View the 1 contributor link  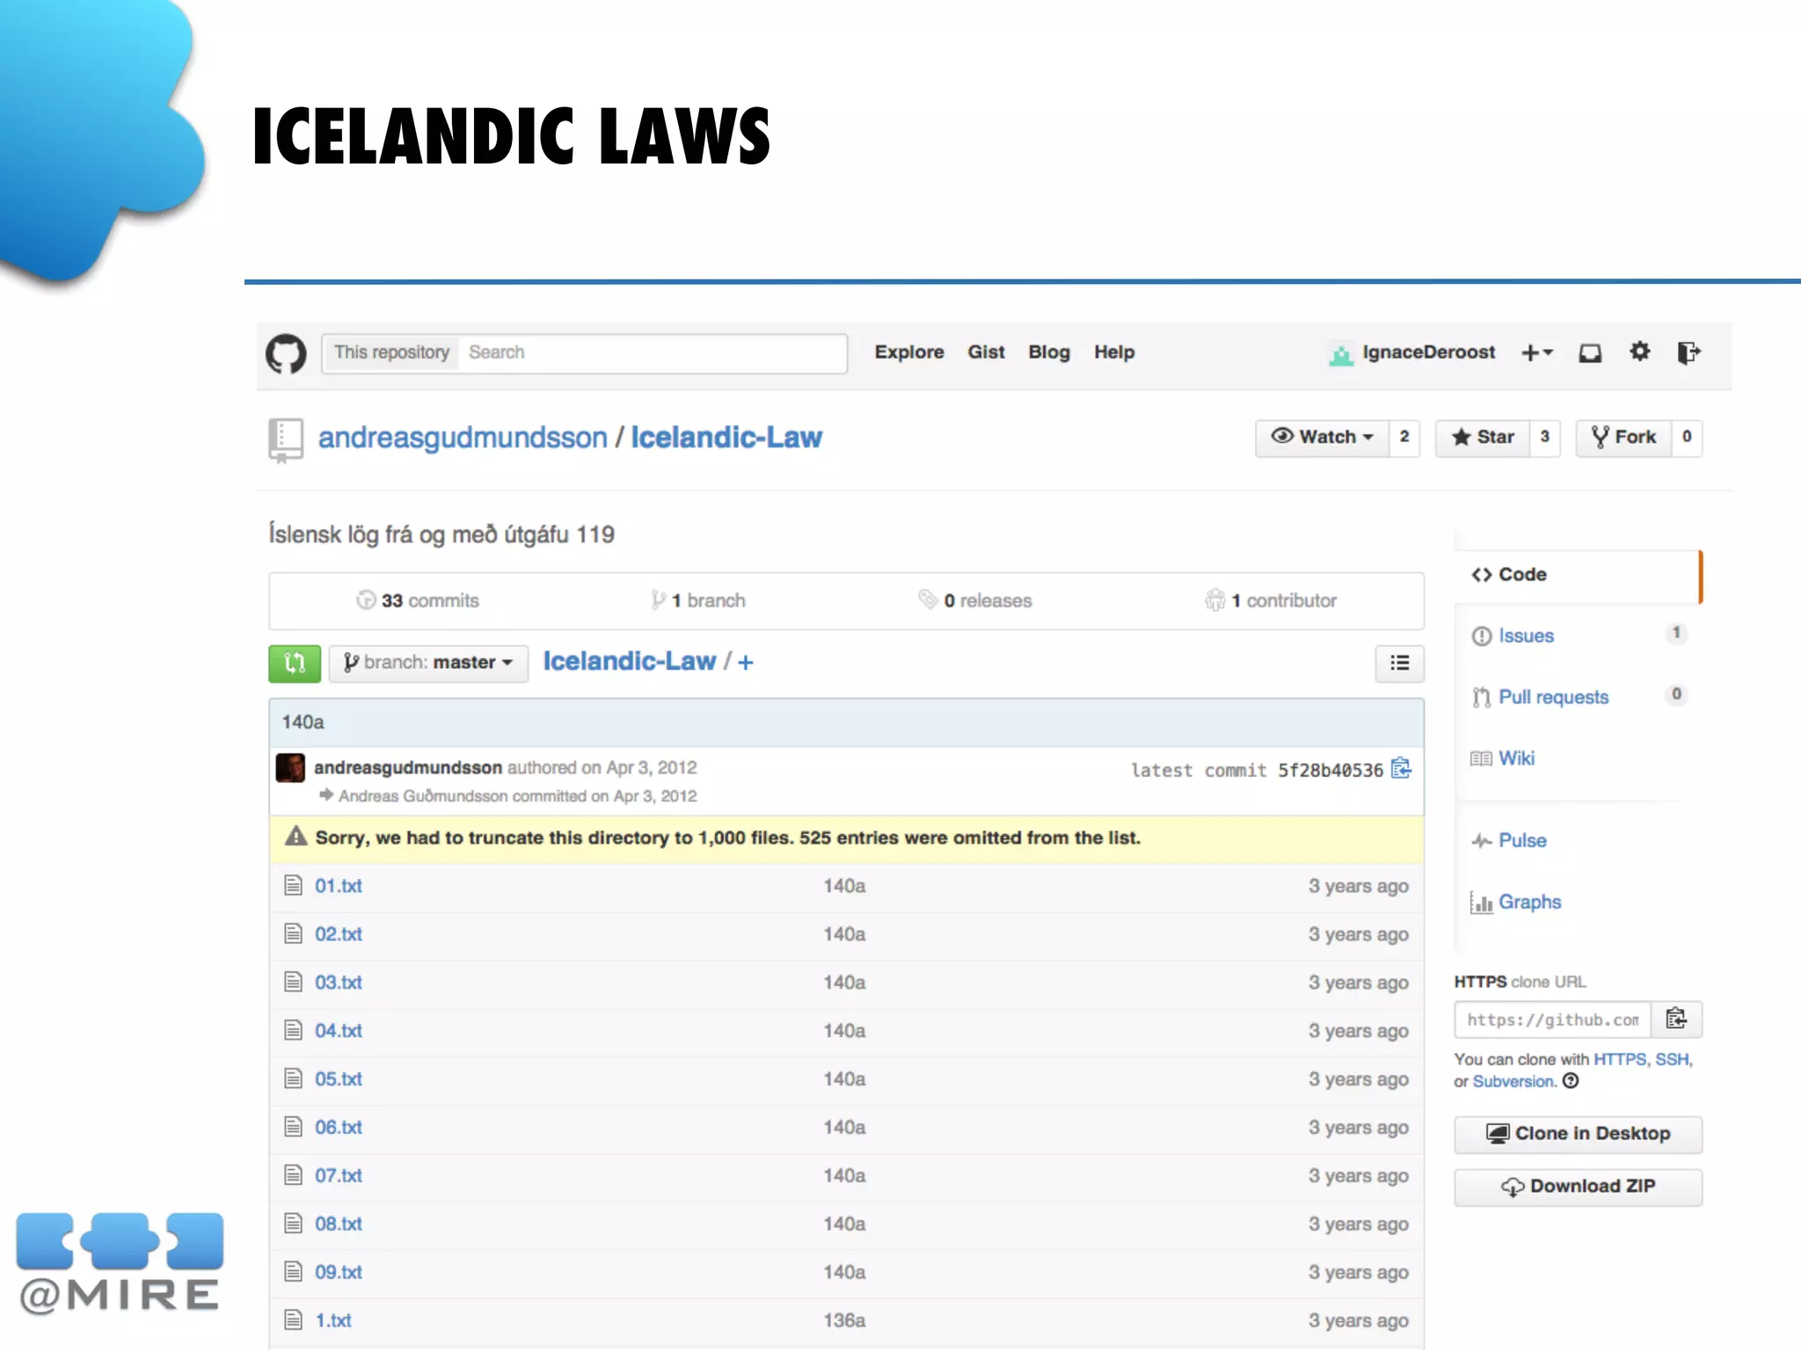pos(1272,600)
